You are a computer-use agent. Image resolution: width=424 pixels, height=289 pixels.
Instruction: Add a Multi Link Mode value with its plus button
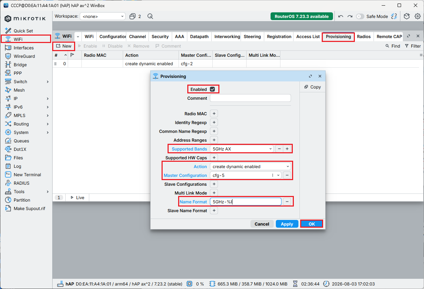click(214, 193)
